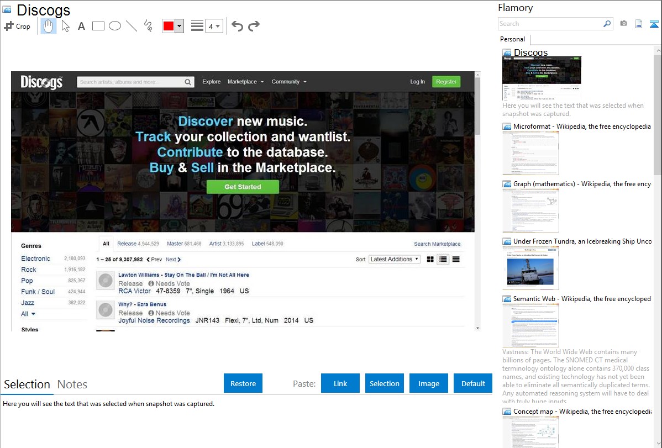Viewport: 662px width, 448px height.
Task: Switch to compact text list view icon
Action: pos(456,259)
